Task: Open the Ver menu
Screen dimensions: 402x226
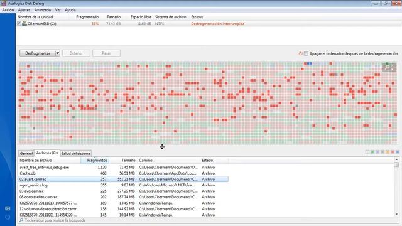Action: click(58, 10)
